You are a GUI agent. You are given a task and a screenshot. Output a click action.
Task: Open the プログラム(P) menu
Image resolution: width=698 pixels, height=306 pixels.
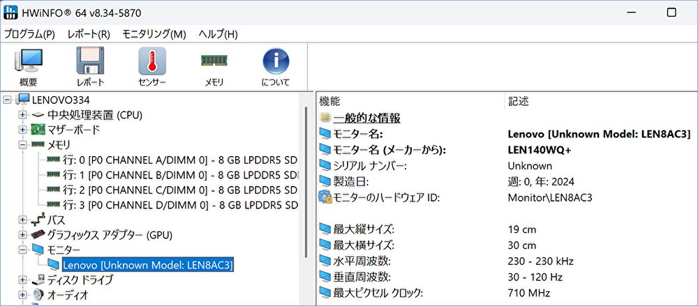point(29,34)
